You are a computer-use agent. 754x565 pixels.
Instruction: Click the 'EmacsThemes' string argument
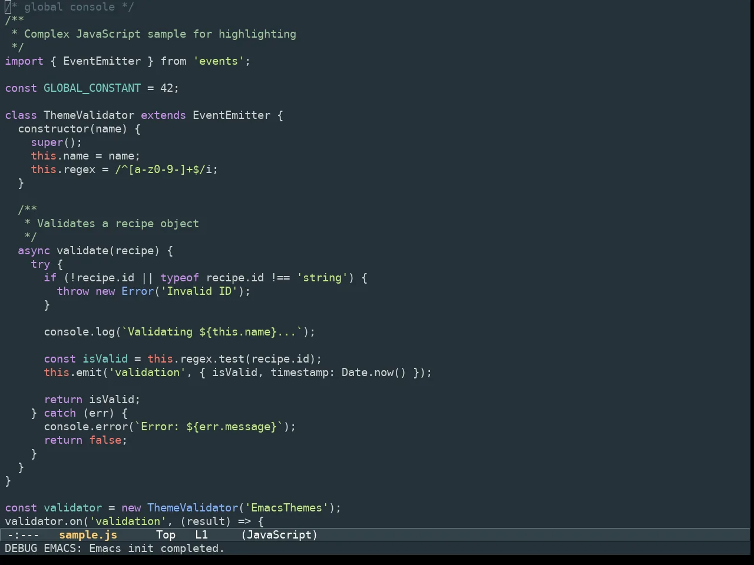pyautogui.click(x=286, y=508)
